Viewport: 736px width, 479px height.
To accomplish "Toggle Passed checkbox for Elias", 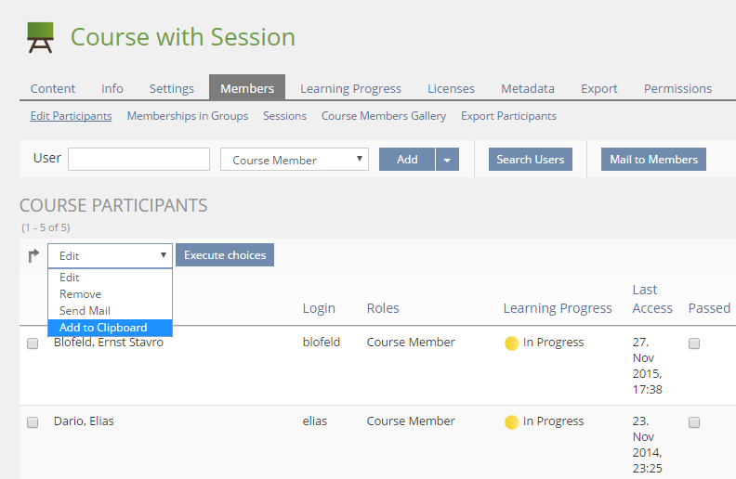I will (x=694, y=422).
